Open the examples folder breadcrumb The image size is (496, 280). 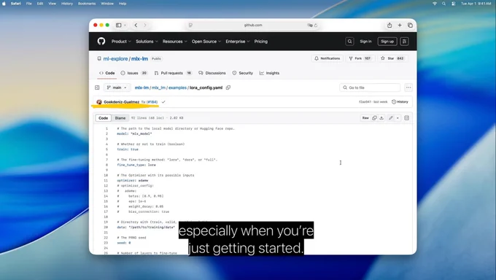click(177, 87)
